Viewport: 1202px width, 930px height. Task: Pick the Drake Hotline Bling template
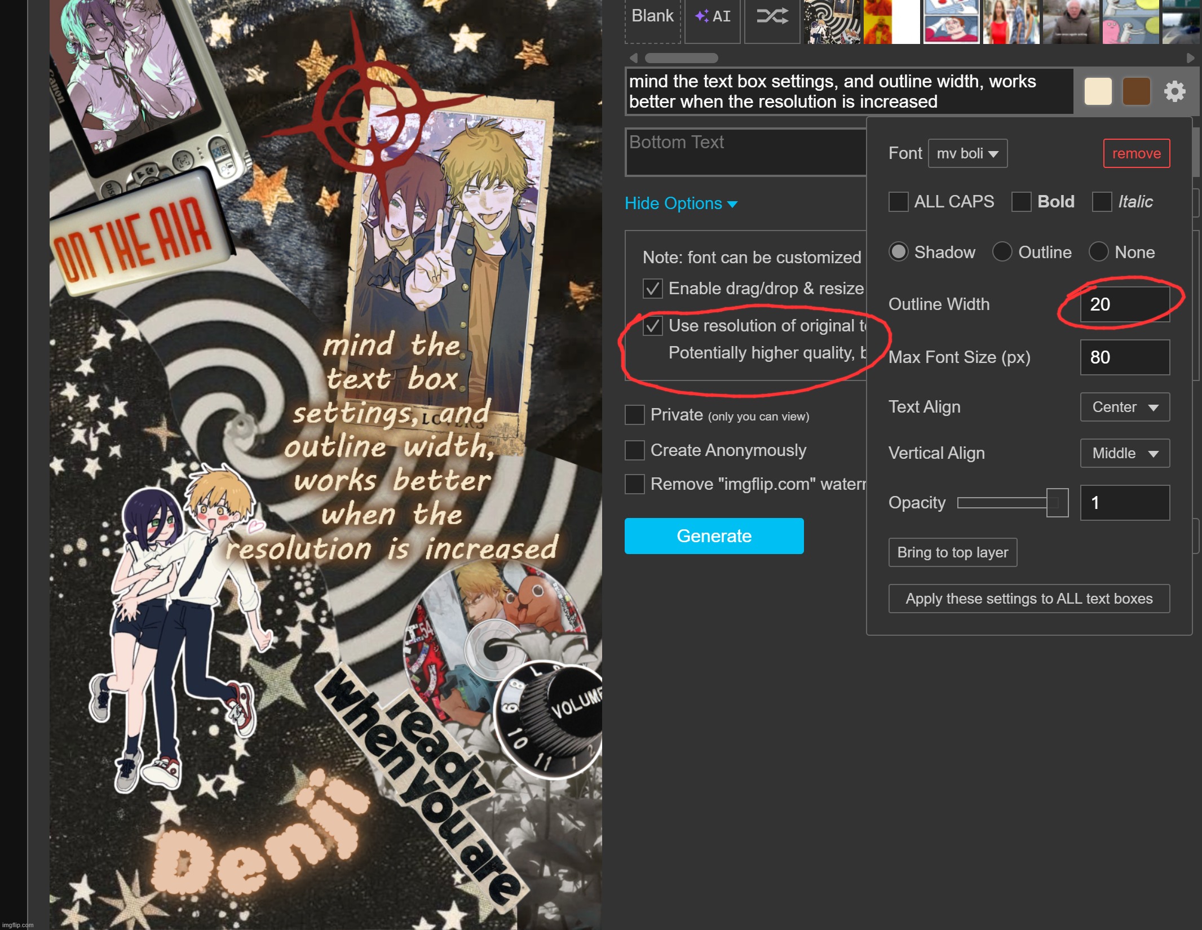(891, 23)
